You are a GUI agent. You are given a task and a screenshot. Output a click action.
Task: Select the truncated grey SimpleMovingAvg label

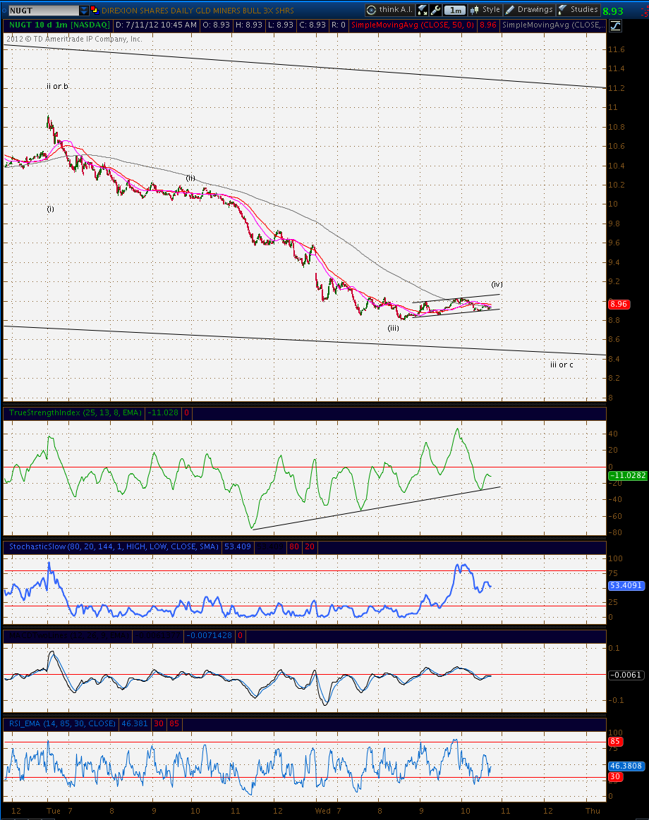point(552,25)
